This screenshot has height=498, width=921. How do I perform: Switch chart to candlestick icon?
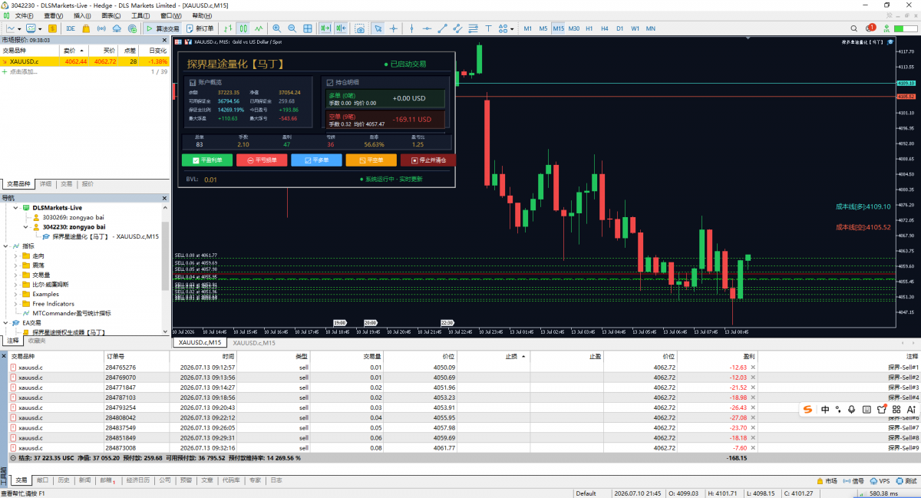pos(243,28)
